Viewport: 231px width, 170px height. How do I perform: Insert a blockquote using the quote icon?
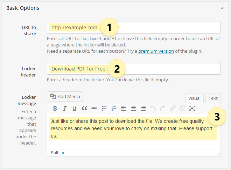[x=84, y=108]
